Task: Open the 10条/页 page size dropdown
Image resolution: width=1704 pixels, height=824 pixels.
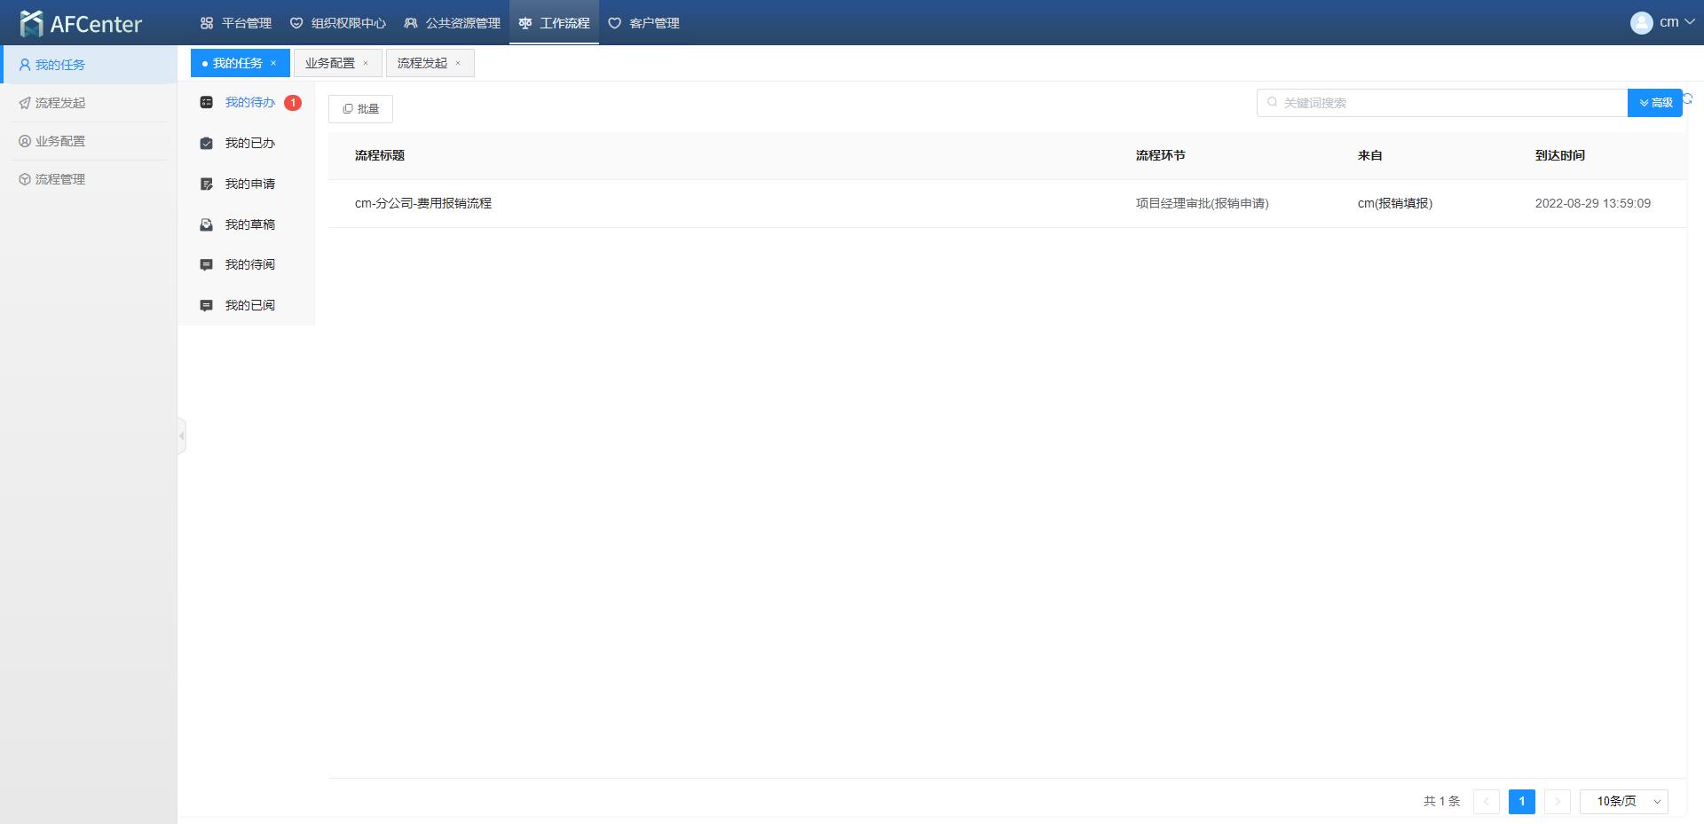Action: [1623, 802]
